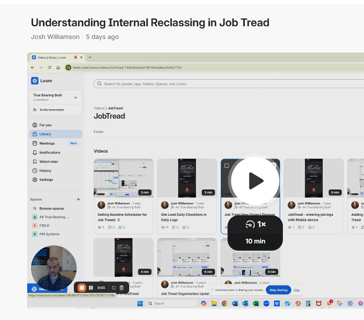This screenshot has width=364, height=320.
Task: Go to Meetings in the sidebar
Action: tap(47, 144)
